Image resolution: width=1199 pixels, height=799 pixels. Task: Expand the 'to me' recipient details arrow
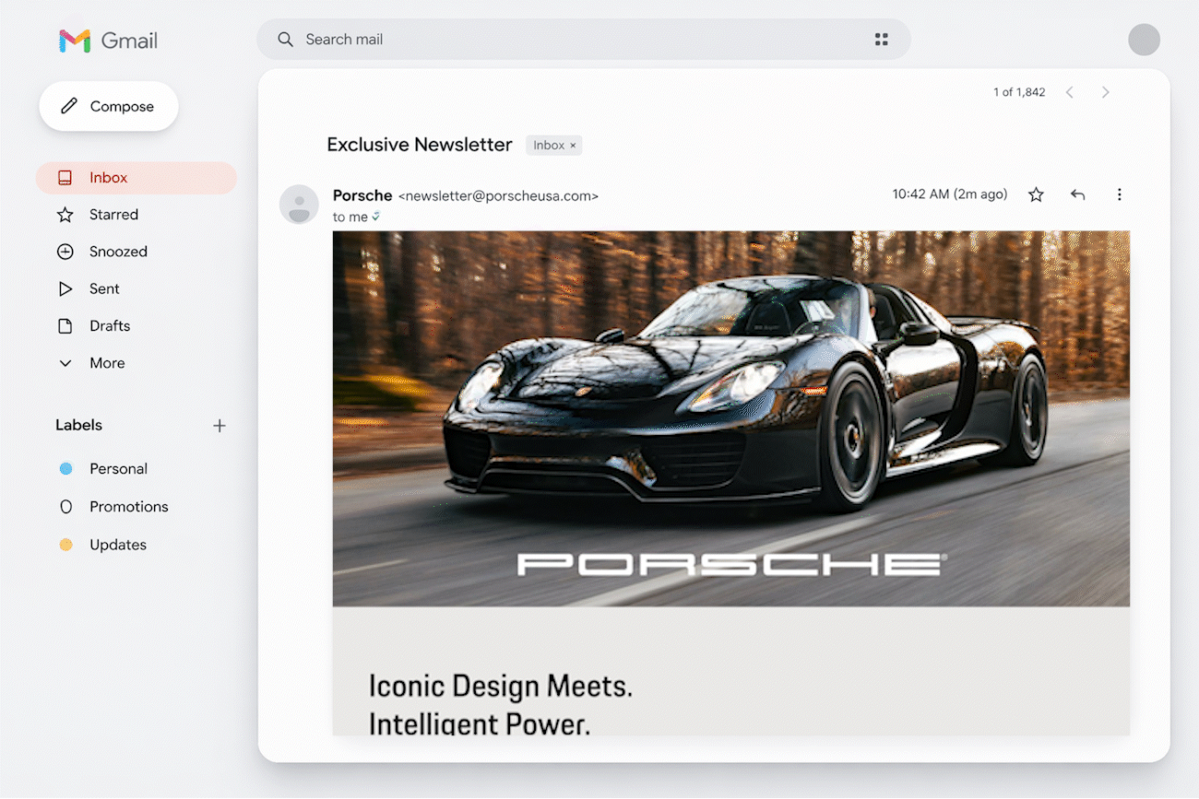pyautogui.click(x=375, y=217)
